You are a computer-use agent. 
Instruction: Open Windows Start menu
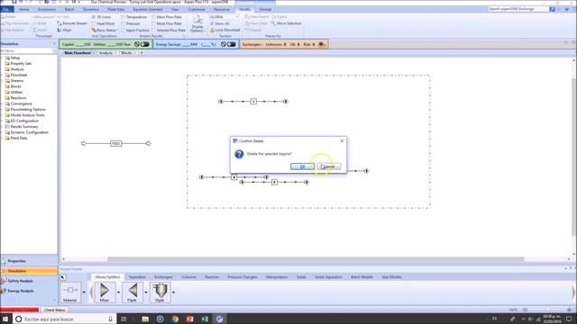pos(5,319)
